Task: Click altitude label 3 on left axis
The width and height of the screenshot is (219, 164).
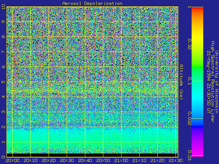Action: click(x=3, y=112)
